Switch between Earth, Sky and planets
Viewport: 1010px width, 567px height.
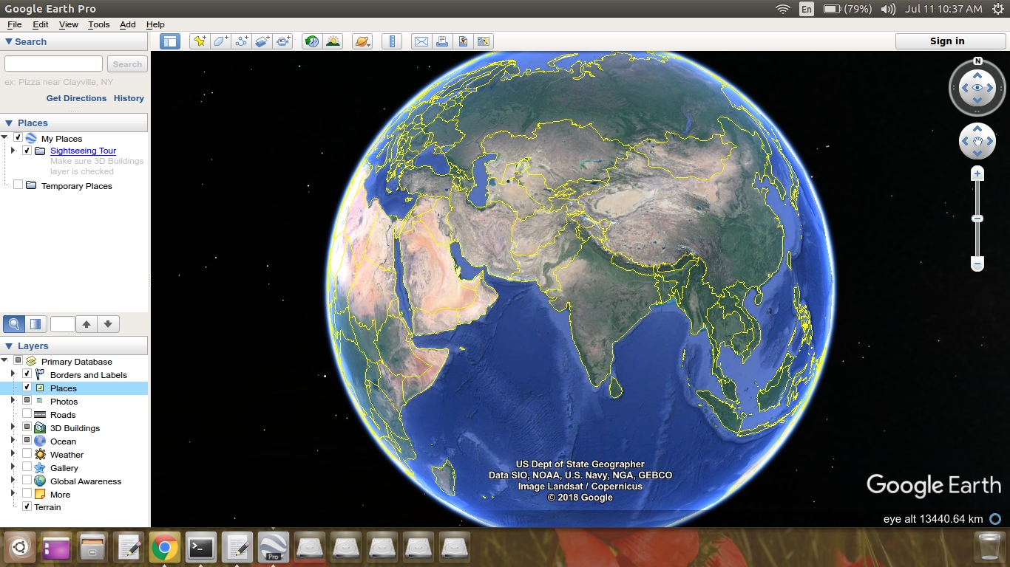[362, 41]
